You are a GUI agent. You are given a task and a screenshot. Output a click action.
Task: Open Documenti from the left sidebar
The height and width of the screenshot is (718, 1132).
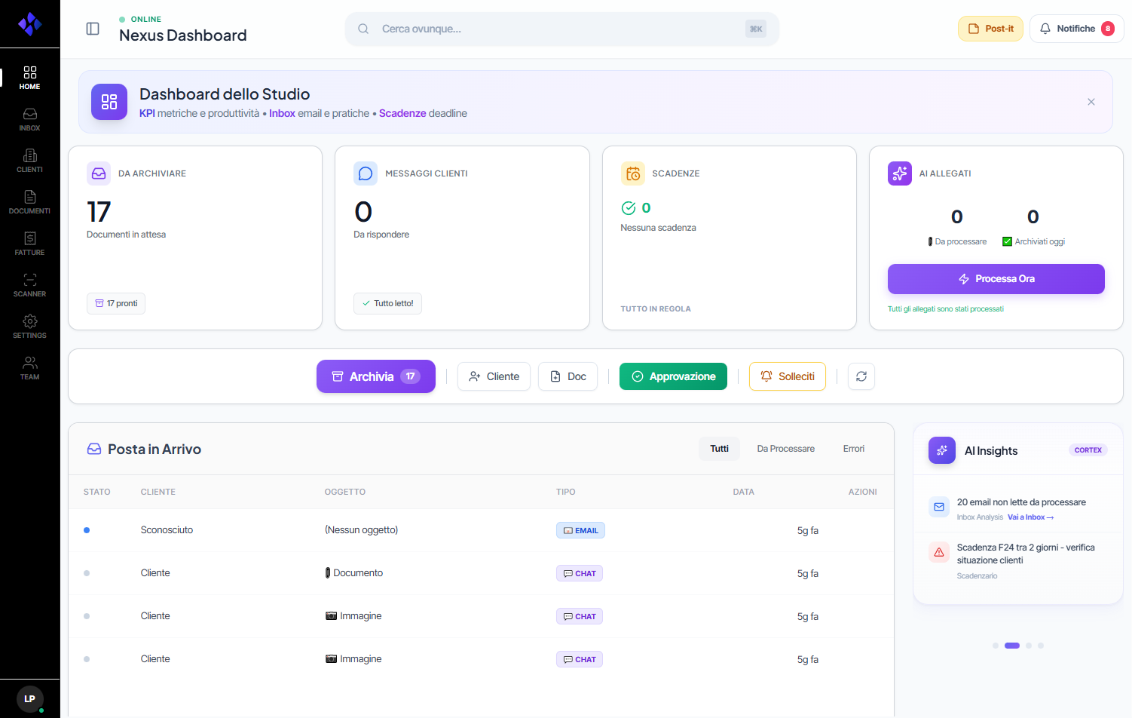click(29, 204)
